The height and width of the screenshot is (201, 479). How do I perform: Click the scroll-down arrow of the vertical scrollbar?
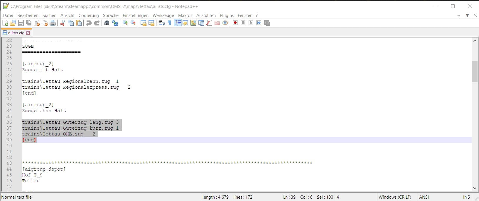[475, 188]
